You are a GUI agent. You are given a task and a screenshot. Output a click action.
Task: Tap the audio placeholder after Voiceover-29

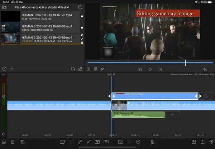point(172,115)
